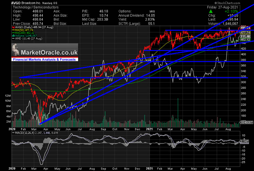Image resolution: width=254 pixels, height=171 pixels.
Task: Click the -25 MACD axis label
Action: tap(243, 162)
